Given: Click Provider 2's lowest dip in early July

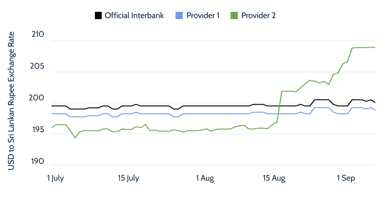Looking at the screenshot, I should [75, 138].
